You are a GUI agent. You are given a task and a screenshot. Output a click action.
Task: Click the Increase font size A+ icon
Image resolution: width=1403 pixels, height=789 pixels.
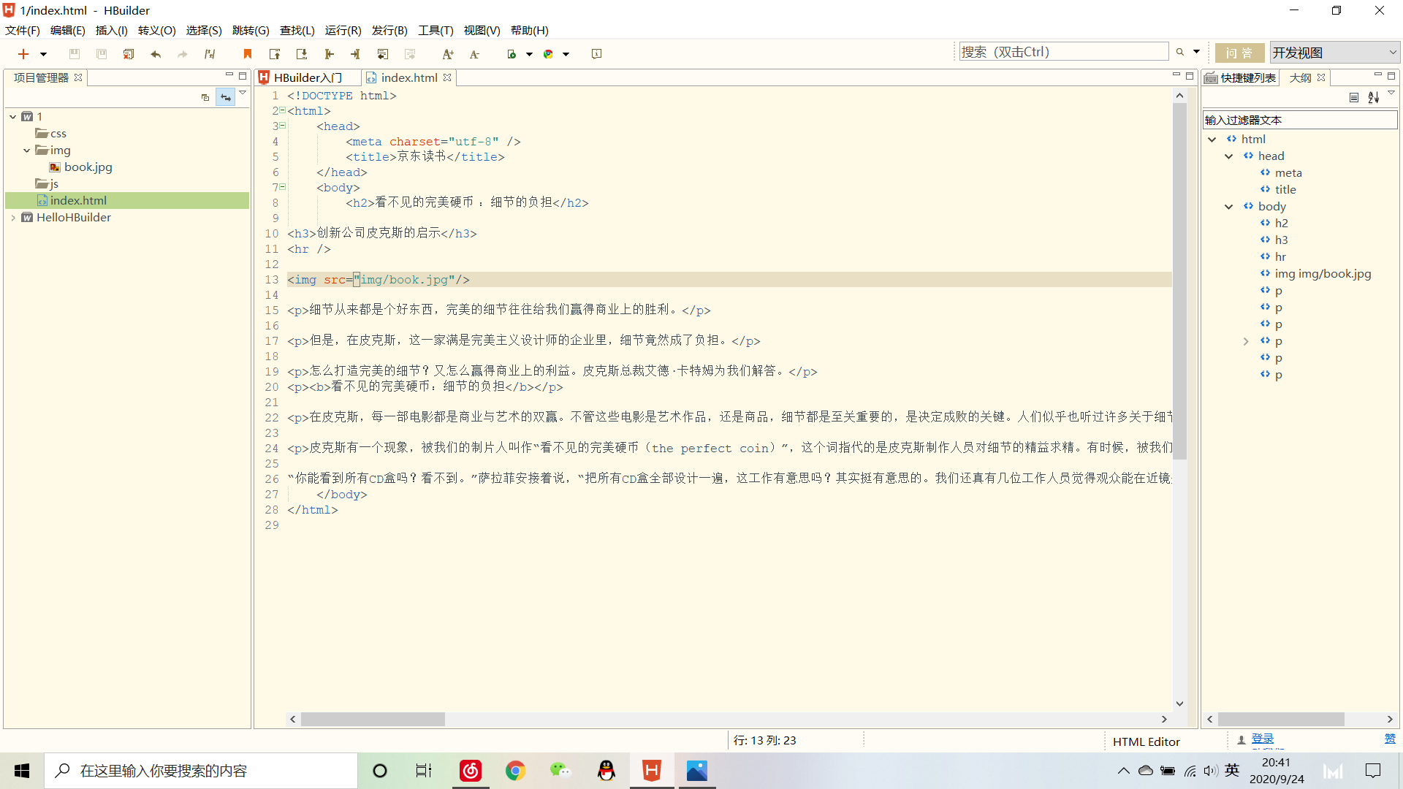pyautogui.click(x=448, y=54)
